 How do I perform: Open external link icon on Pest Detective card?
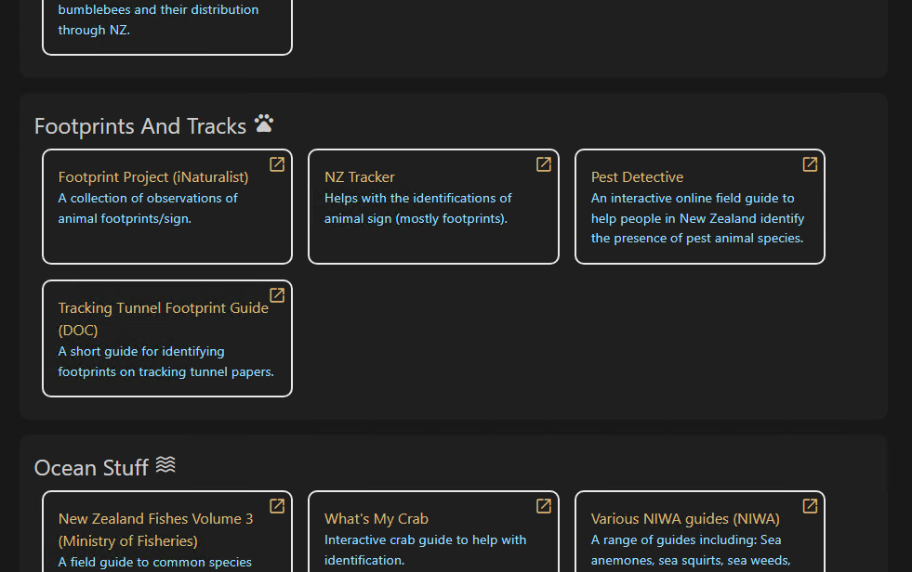pos(810,164)
